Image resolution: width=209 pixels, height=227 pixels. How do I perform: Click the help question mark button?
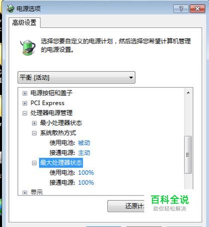coord(181,8)
